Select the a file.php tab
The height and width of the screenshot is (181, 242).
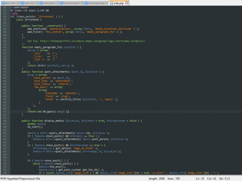point(119,3)
